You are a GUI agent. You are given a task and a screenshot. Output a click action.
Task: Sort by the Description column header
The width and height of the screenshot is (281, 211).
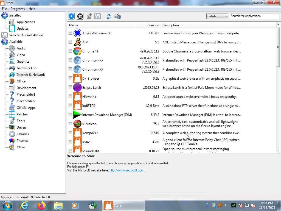202,25
